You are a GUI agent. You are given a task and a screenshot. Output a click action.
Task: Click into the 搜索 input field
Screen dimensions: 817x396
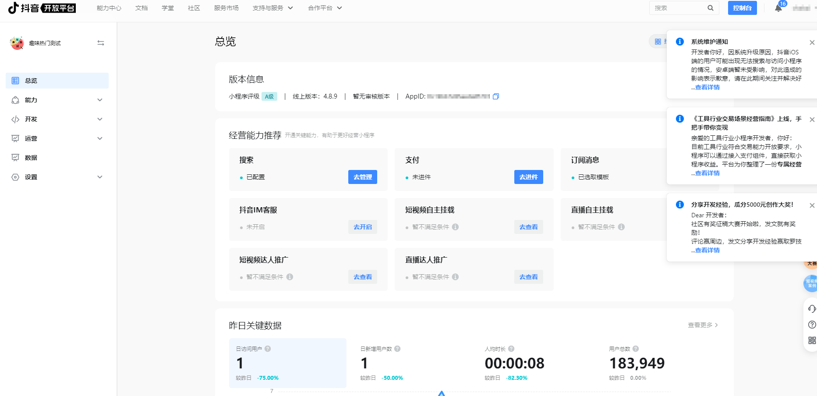coord(678,8)
